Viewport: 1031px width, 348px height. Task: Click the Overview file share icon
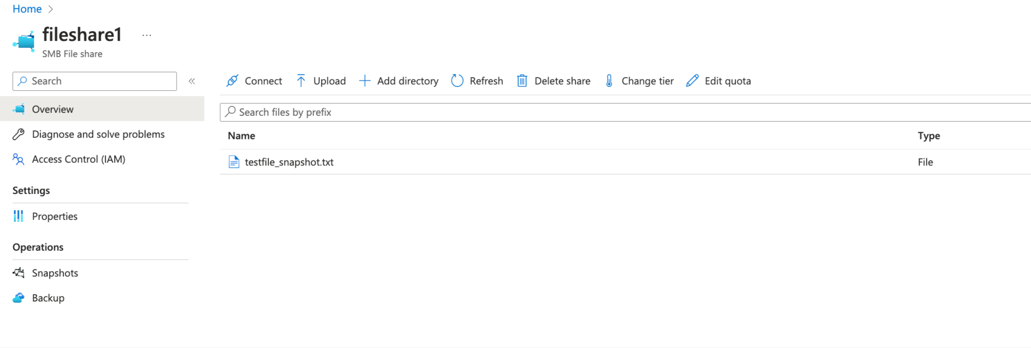[19, 109]
